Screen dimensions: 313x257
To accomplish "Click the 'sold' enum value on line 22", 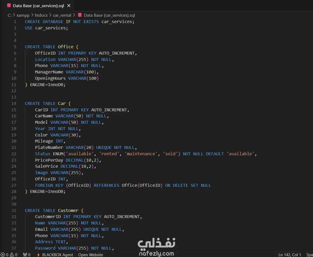I will [x=170, y=154].
